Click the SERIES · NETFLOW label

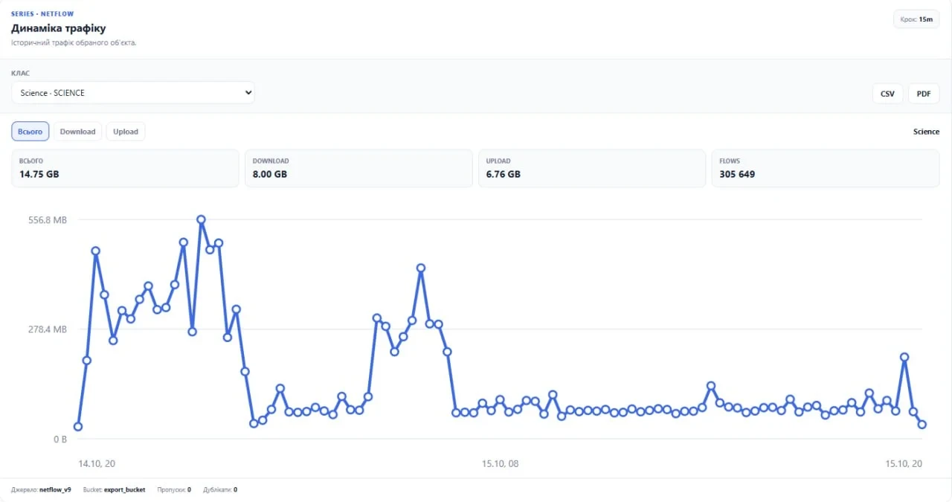42,13
